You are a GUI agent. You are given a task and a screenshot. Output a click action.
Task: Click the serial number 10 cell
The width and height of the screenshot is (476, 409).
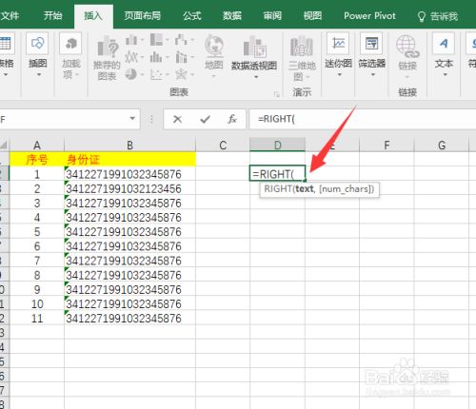click(x=37, y=303)
